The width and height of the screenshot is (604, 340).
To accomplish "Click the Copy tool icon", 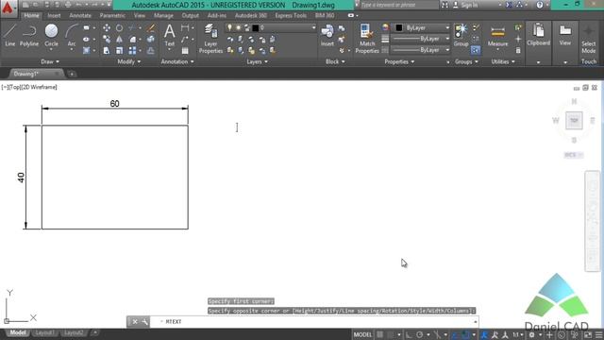I will point(107,40).
